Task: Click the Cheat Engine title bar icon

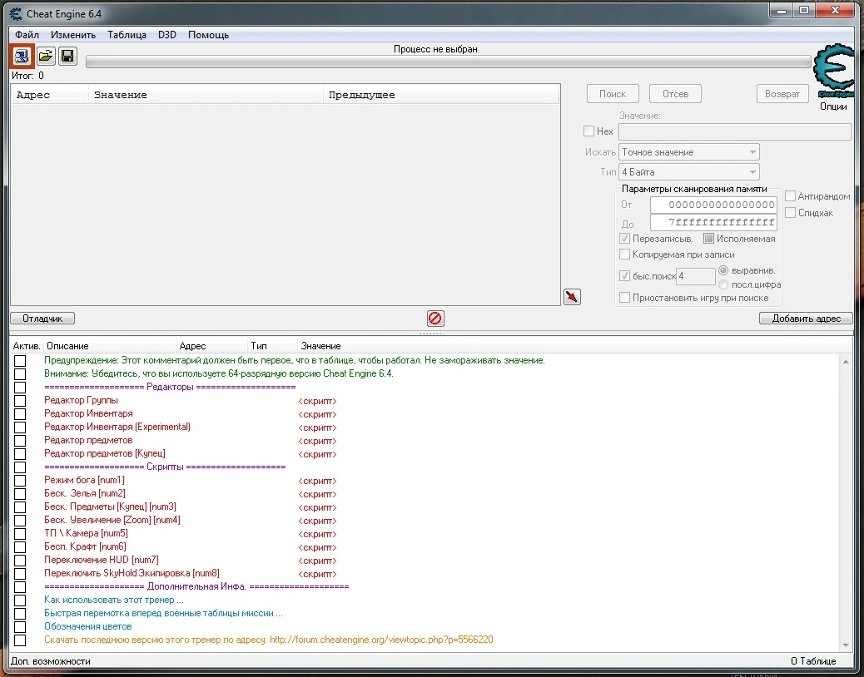Action: coord(15,13)
